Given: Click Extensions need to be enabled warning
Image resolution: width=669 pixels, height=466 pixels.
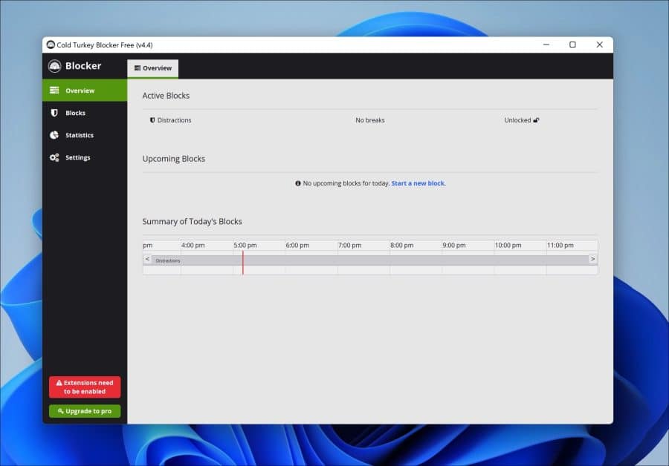Looking at the screenshot, I should [85, 387].
